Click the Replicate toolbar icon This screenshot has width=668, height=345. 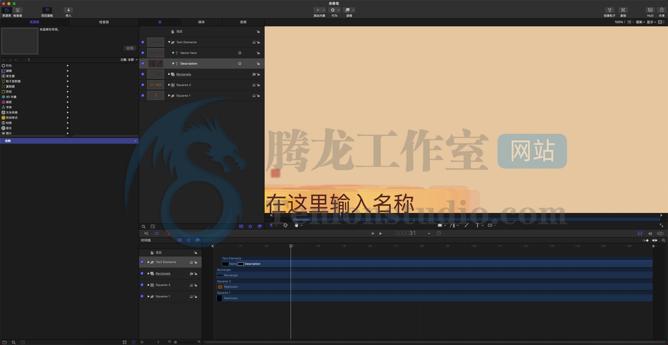[x=623, y=10]
